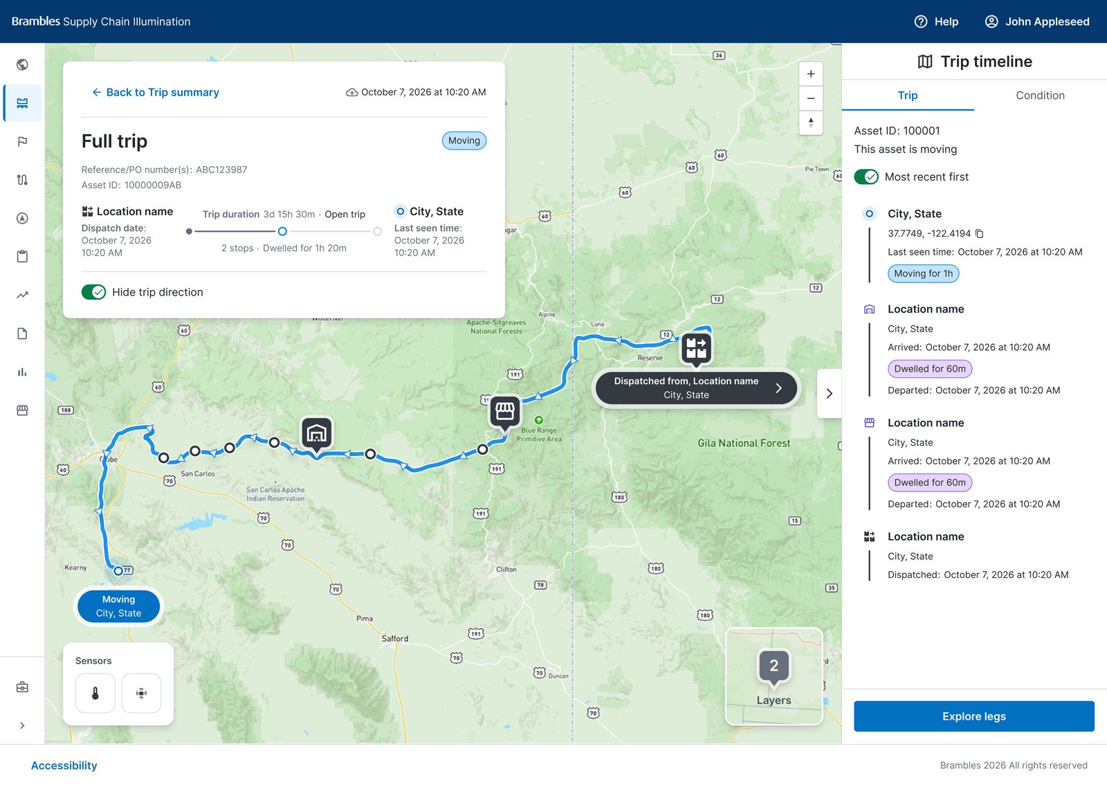
Task: Click the Moving status badge in Full trip
Action: (464, 141)
